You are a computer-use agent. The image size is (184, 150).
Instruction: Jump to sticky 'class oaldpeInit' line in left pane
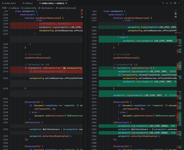tap(26, 11)
